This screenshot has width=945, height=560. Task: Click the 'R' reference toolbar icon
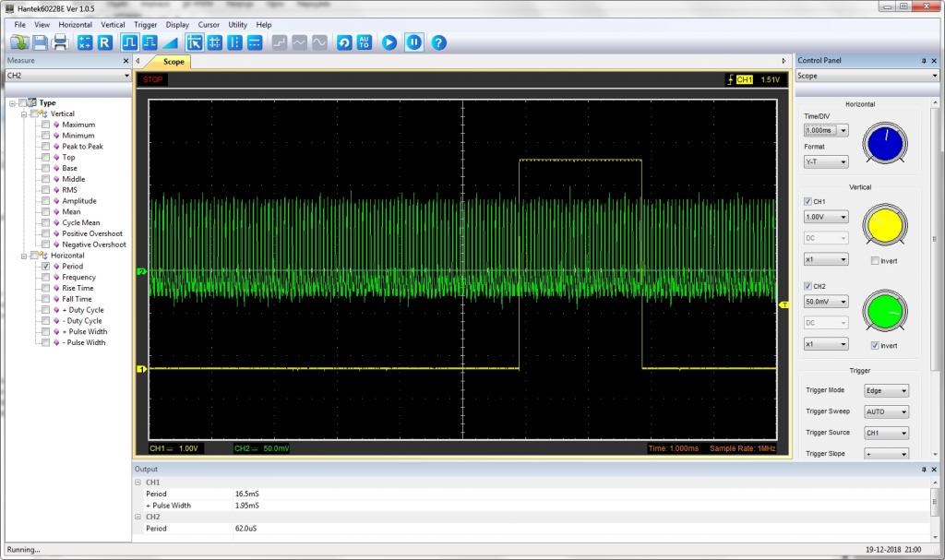coord(104,42)
